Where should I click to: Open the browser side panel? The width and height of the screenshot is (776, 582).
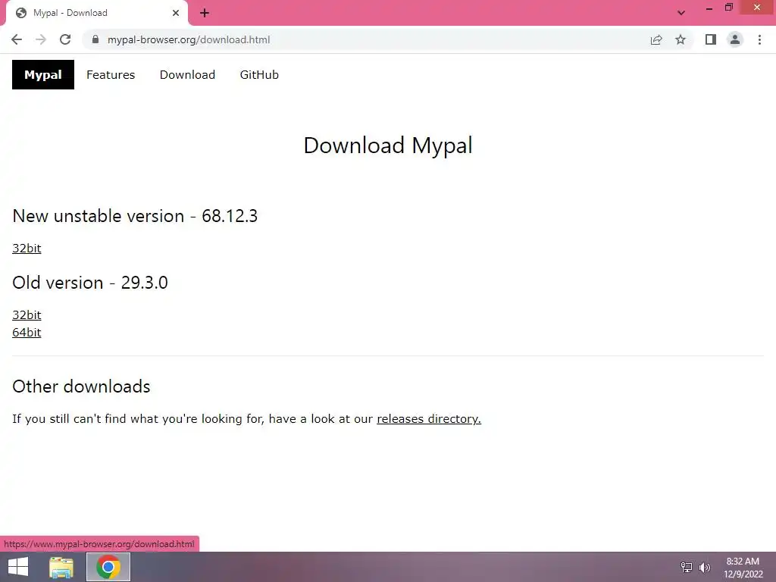[x=711, y=39]
